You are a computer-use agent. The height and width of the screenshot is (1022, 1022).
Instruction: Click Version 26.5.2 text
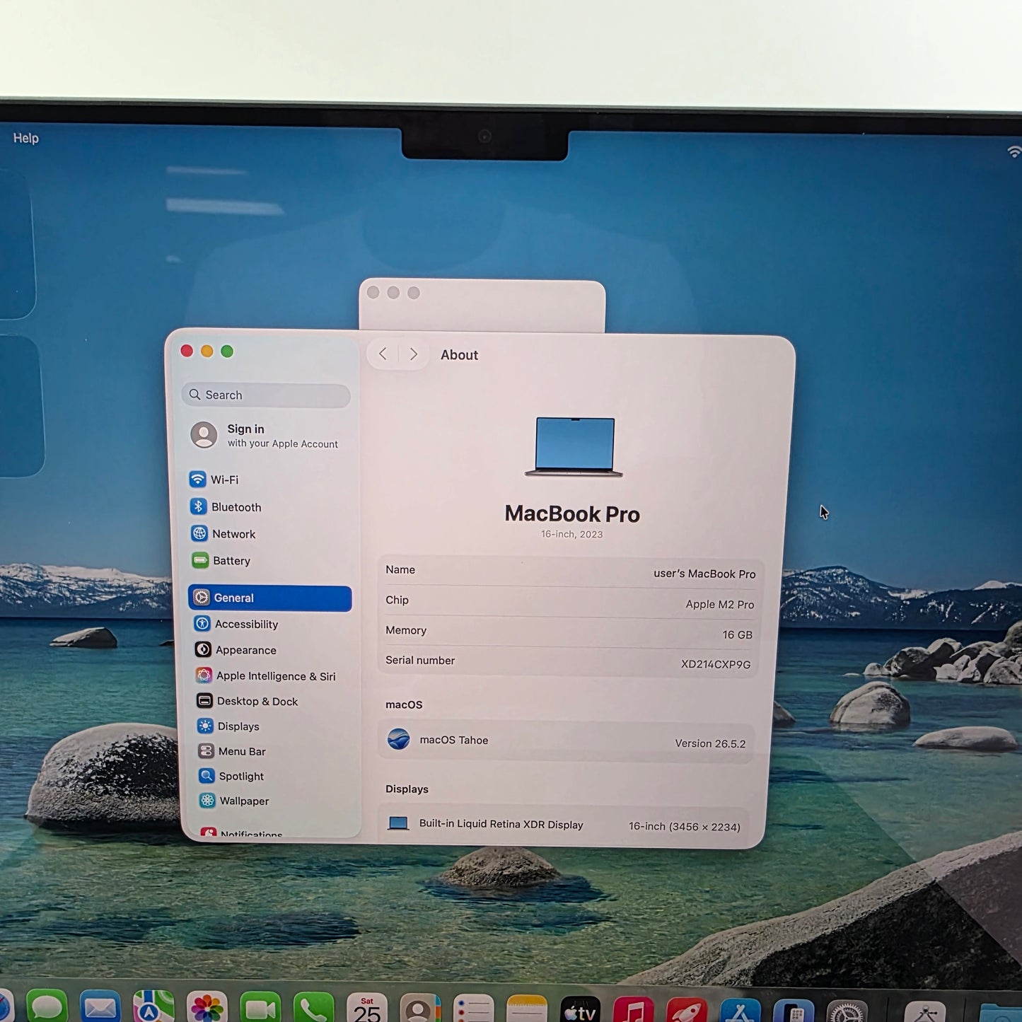(710, 743)
